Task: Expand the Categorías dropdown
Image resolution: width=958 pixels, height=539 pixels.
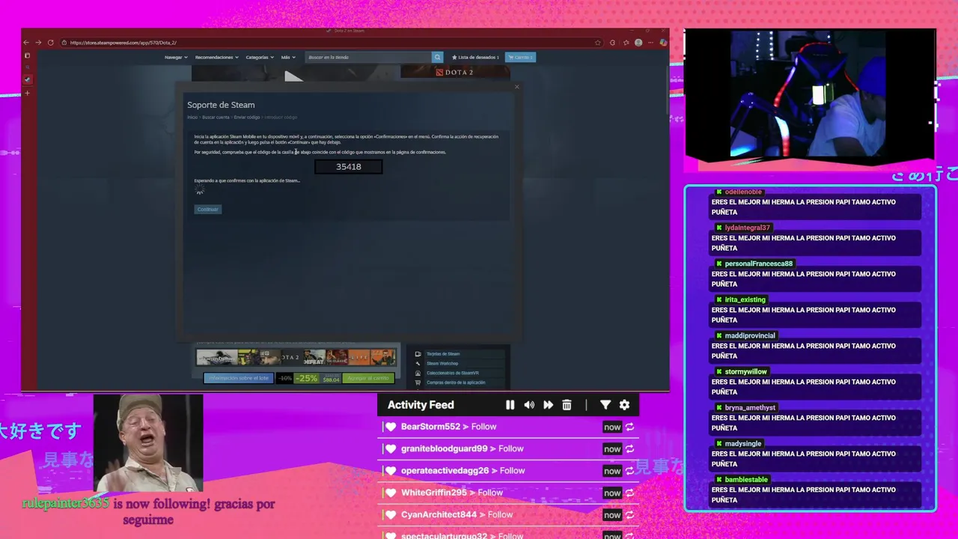Action: (x=259, y=57)
